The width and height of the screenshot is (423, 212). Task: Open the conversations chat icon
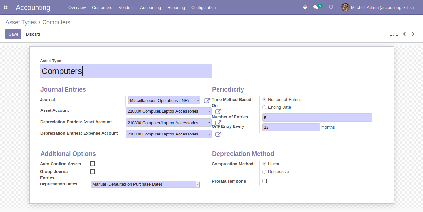tap(315, 7)
